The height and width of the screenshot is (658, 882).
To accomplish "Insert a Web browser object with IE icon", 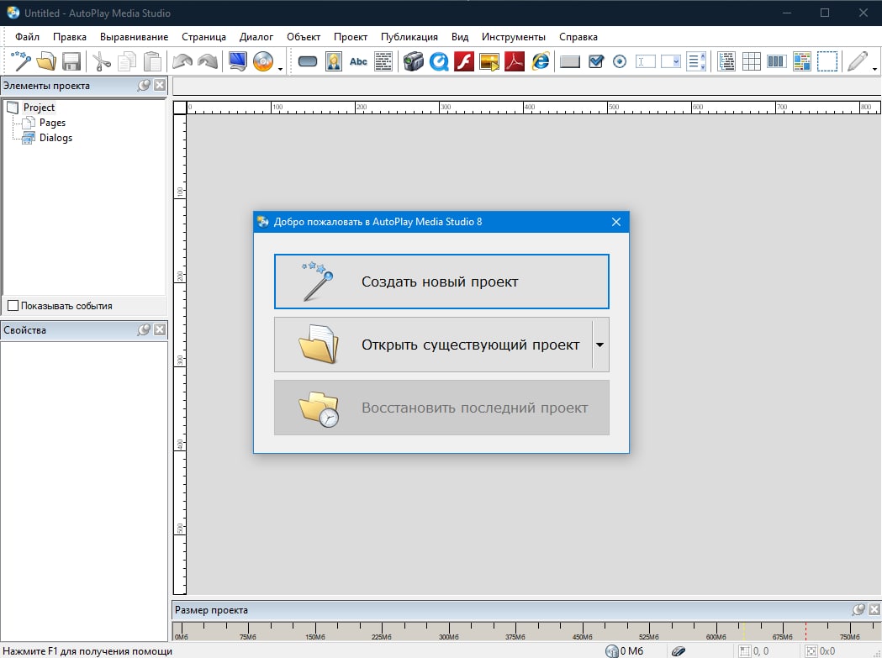I will pos(540,61).
